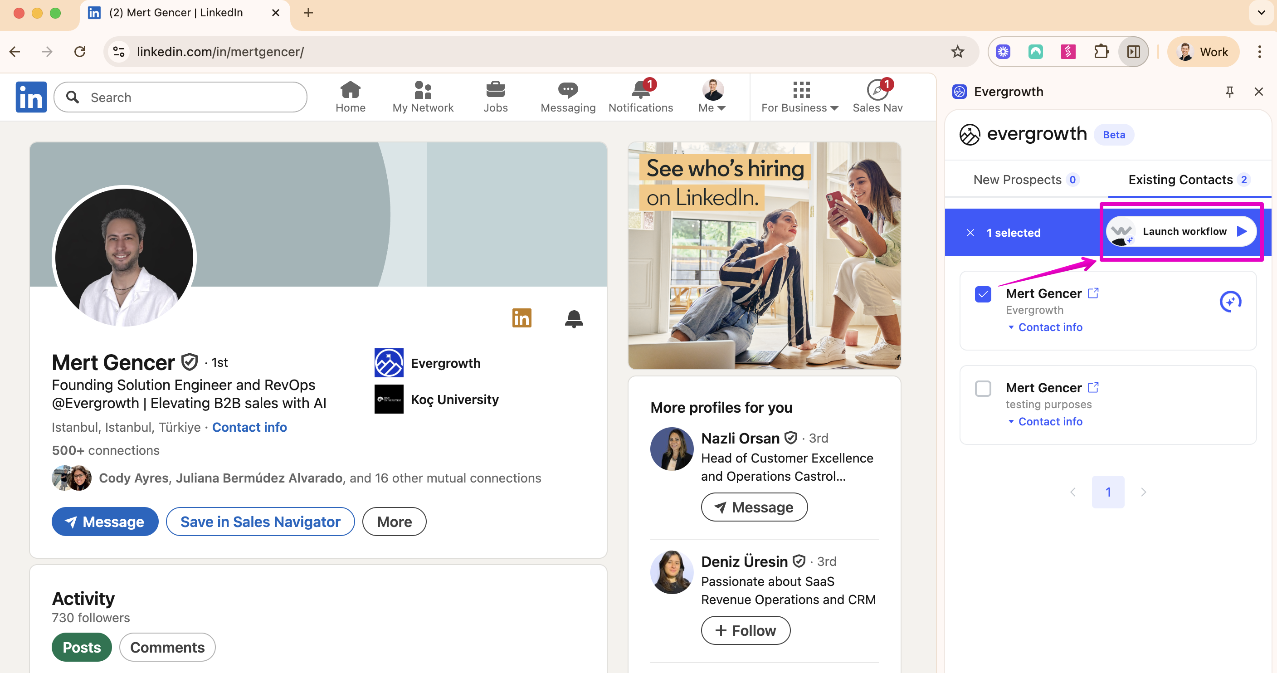The image size is (1277, 673).
Task: Open the Me dropdown menu
Action: pyautogui.click(x=711, y=97)
